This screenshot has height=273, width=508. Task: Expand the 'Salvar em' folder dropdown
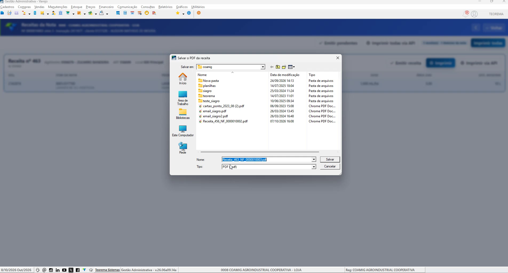point(263,67)
